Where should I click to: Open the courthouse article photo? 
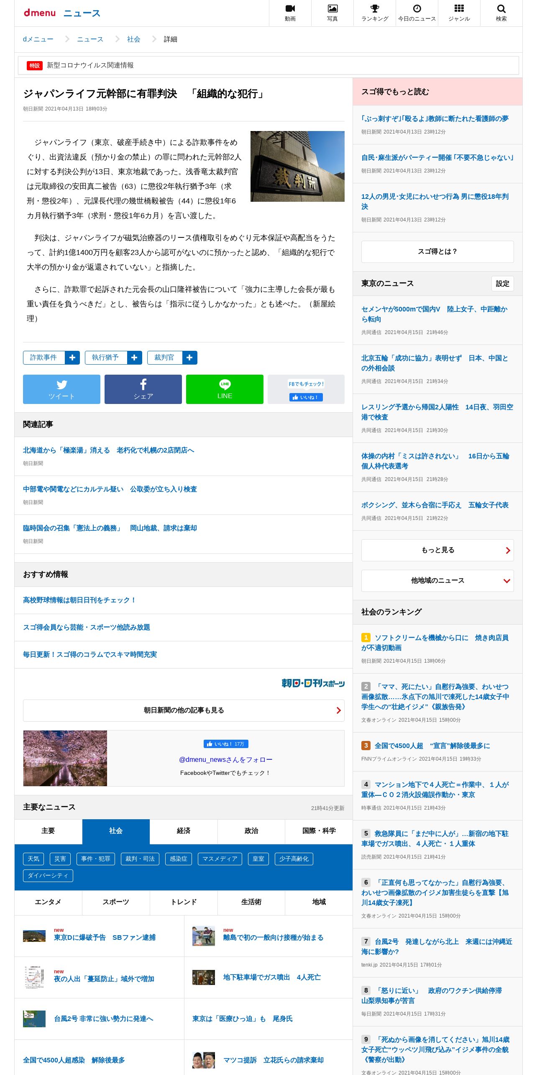[297, 166]
